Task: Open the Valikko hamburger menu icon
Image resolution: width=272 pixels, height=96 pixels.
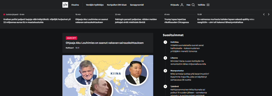Action: pos(208,5)
